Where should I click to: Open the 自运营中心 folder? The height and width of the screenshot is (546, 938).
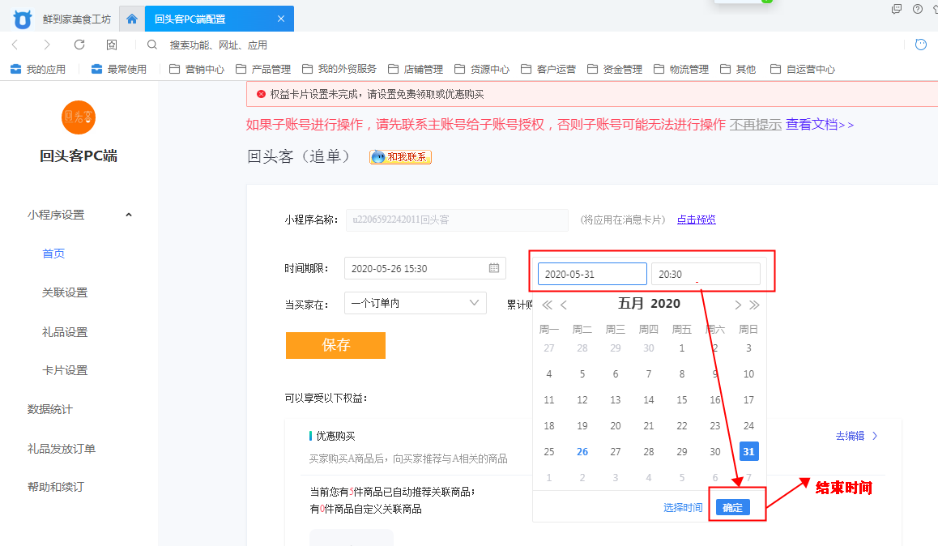[x=802, y=70]
